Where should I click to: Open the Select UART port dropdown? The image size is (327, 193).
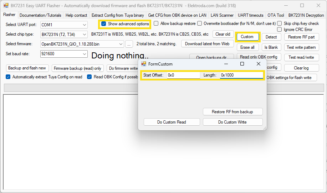tap(84, 25)
